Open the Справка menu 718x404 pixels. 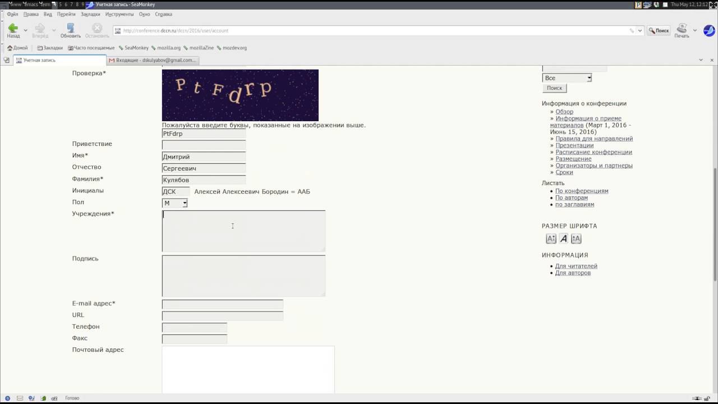click(163, 14)
